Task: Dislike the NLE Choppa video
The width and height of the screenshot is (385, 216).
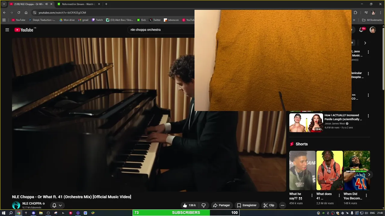Action: point(204,205)
